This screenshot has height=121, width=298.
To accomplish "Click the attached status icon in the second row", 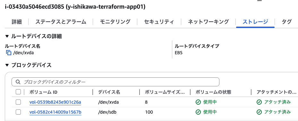I will (259, 112).
